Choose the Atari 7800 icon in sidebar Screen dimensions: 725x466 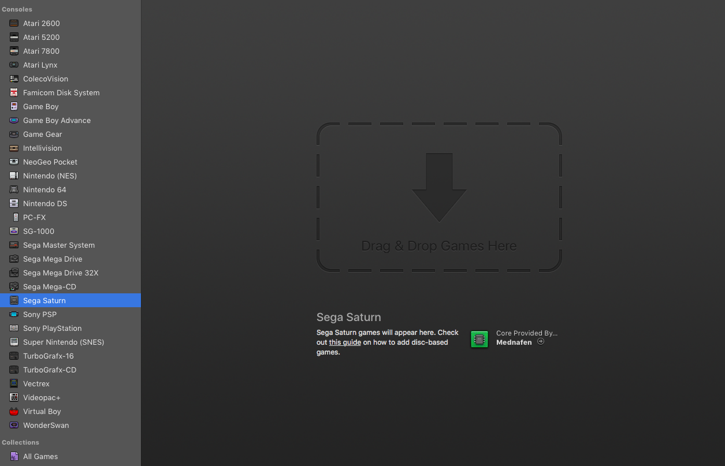(14, 51)
